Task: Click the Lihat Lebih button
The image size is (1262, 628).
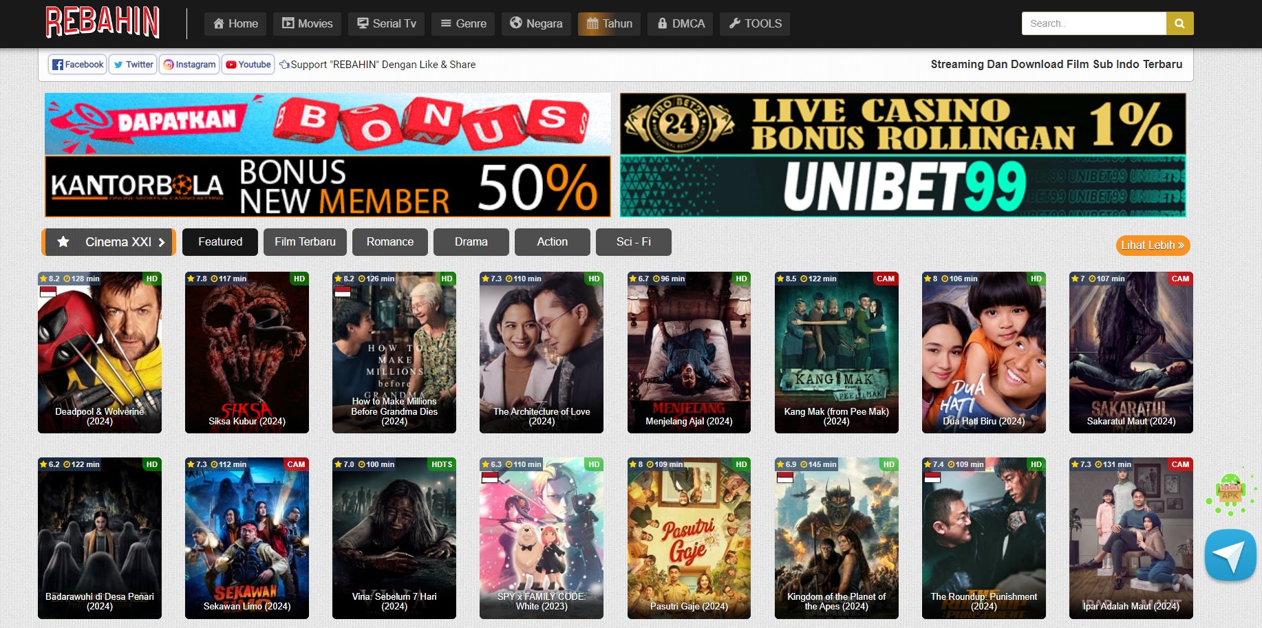Action: pos(1153,246)
